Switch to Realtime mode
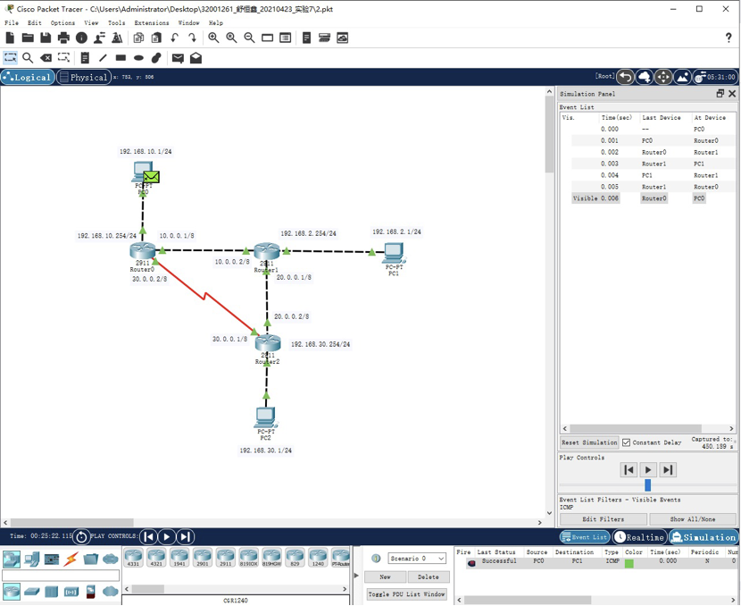Image resolution: width=741 pixels, height=606 pixels. [639, 537]
